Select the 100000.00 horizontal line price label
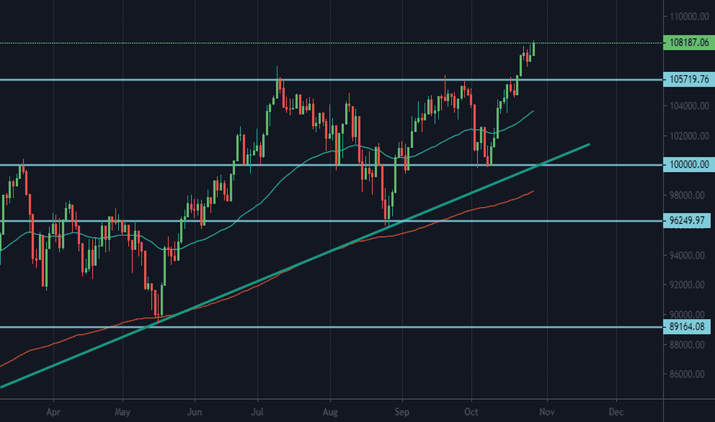This screenshot has width=715, height=422. (689, 165)
